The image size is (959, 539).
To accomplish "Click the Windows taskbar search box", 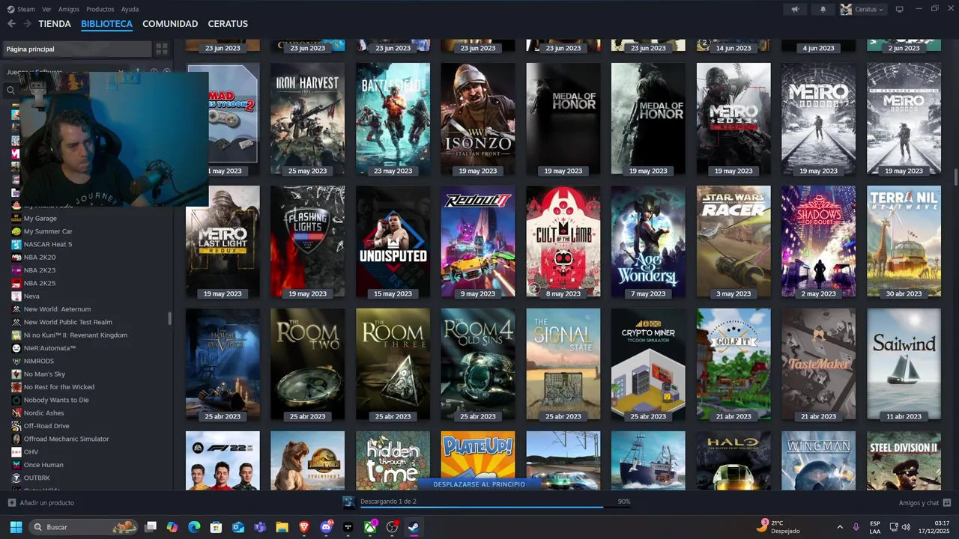I will pos(84,527).
